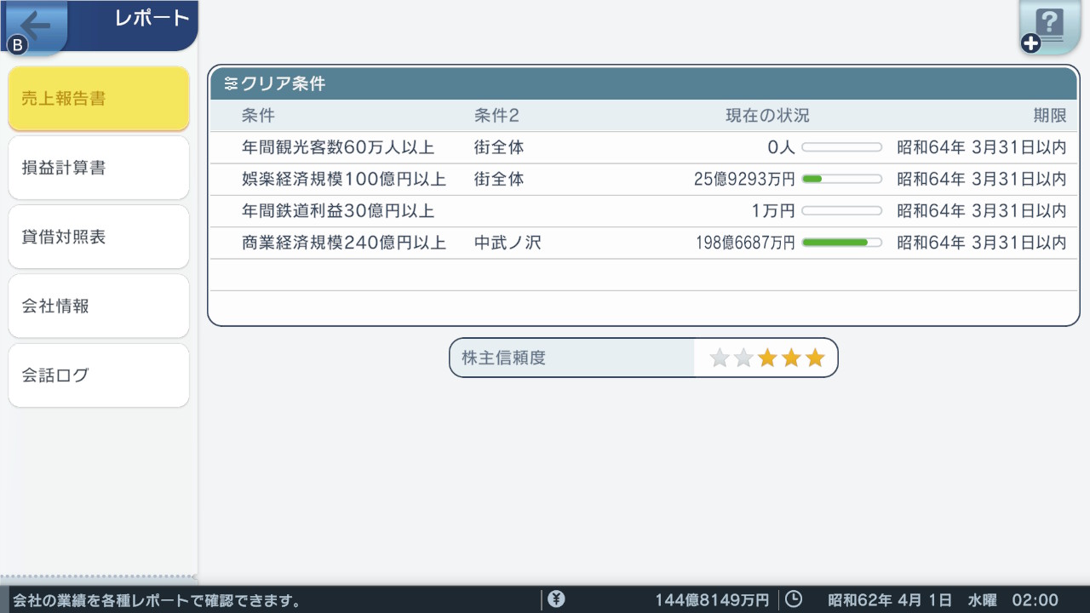Select row 娯楽経済規模100億円以上

tap(644, 180)
